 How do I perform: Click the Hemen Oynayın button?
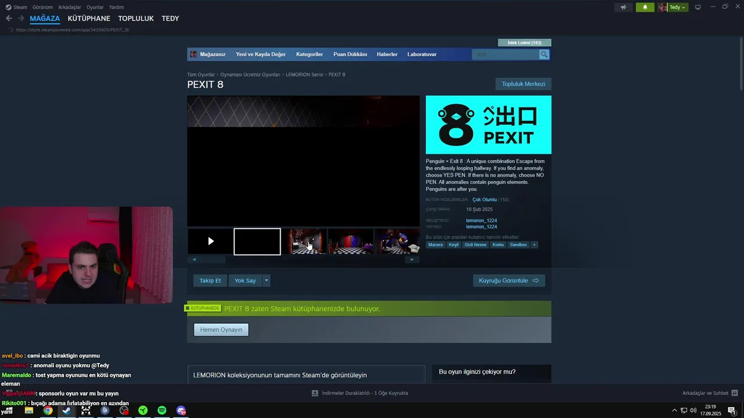click(x=221, y=330)
